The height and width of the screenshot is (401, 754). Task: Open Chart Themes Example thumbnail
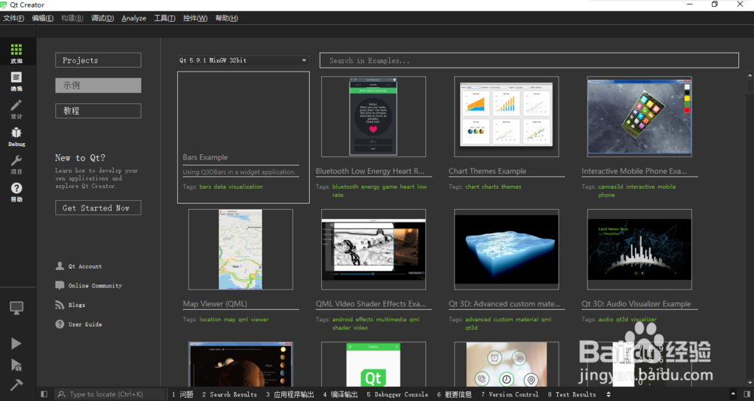(x=507, y=117)
